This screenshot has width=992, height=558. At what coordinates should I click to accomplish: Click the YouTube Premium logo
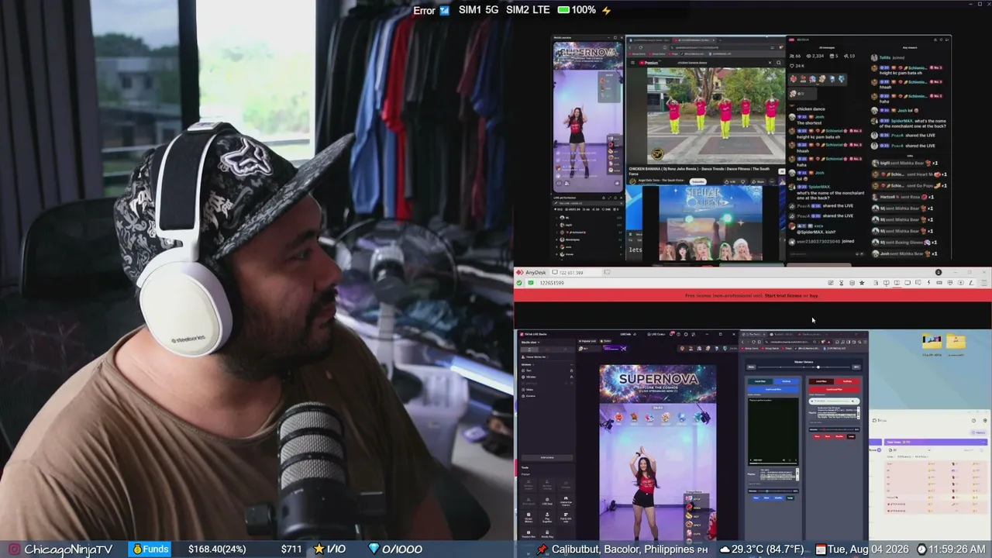(649, 63)
